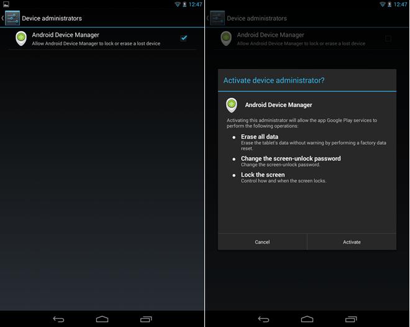Tap the dimmed Device administrators title on the right screen
The image size is (410, 327).
[x=257, y=18]
